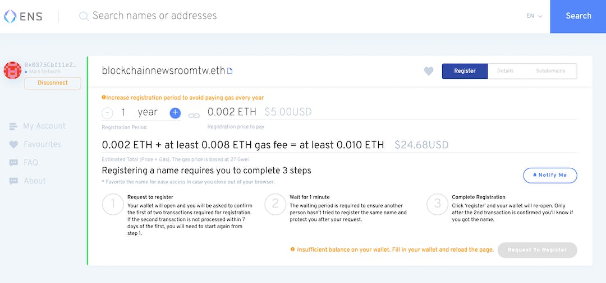Switch to the Register tab
This screenshot has width=606, height=283.
tap(465, 71)
